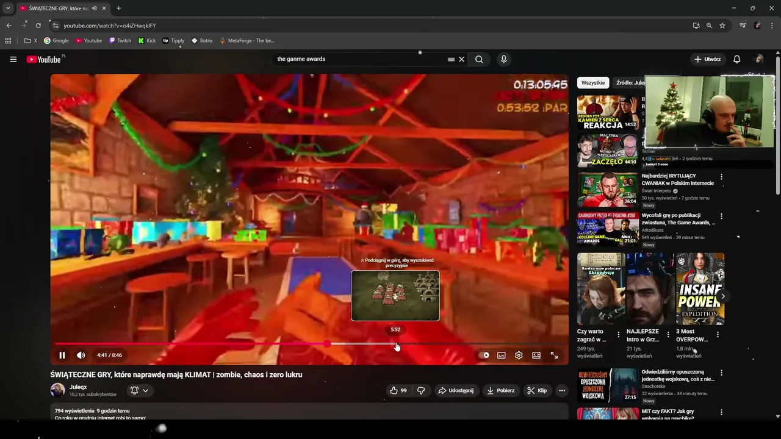Screen dimensions: 781x439
Task: Open the Utwórz create menu
Action: 707,59
